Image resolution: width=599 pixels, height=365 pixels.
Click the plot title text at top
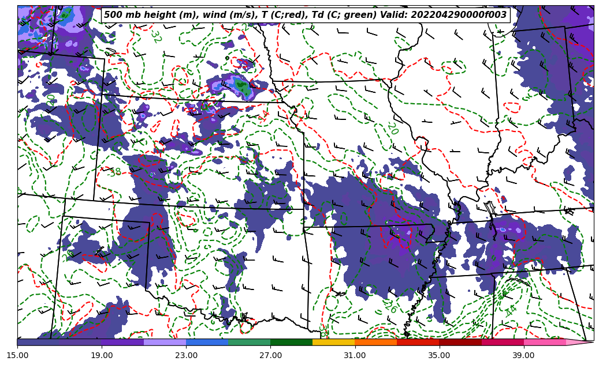point(305,15)
